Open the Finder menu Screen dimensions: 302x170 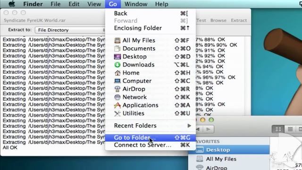[x=33, y=4]
